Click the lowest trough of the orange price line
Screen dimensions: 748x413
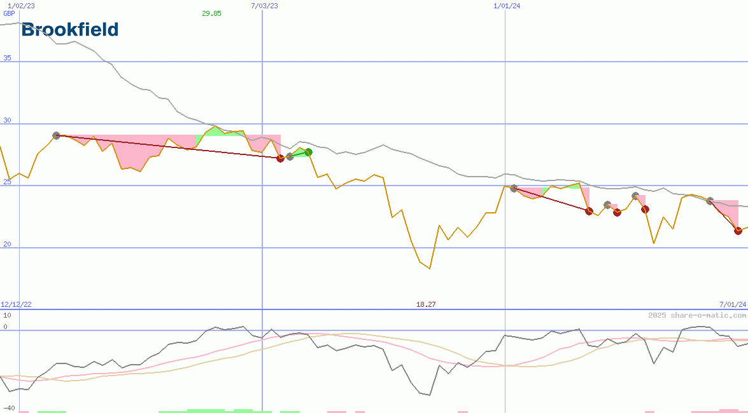click(430, 268)
